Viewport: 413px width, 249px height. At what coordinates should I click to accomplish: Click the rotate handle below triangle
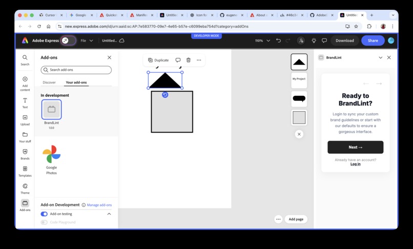point(165,95)
